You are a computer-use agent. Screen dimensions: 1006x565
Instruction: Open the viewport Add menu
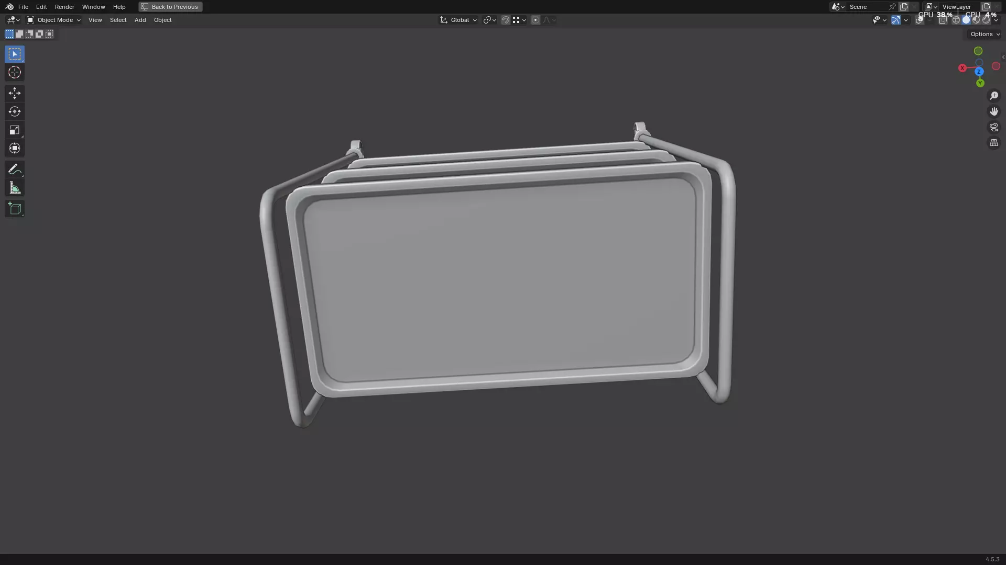pos(140,20)
